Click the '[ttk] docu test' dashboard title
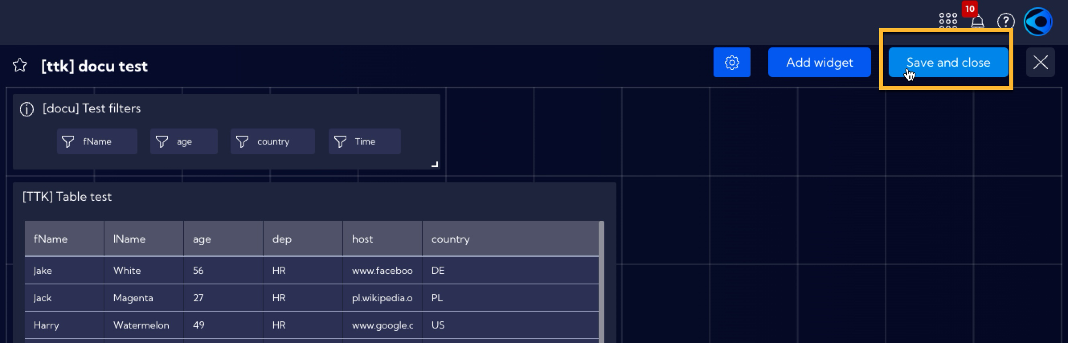 pos(94,66)
